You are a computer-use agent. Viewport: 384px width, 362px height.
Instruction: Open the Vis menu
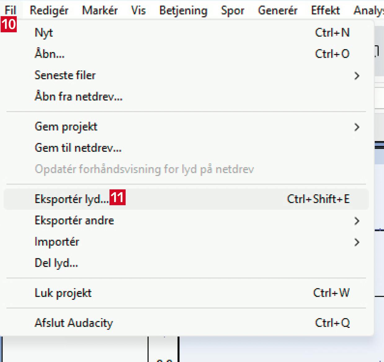[x=138, y=10]
